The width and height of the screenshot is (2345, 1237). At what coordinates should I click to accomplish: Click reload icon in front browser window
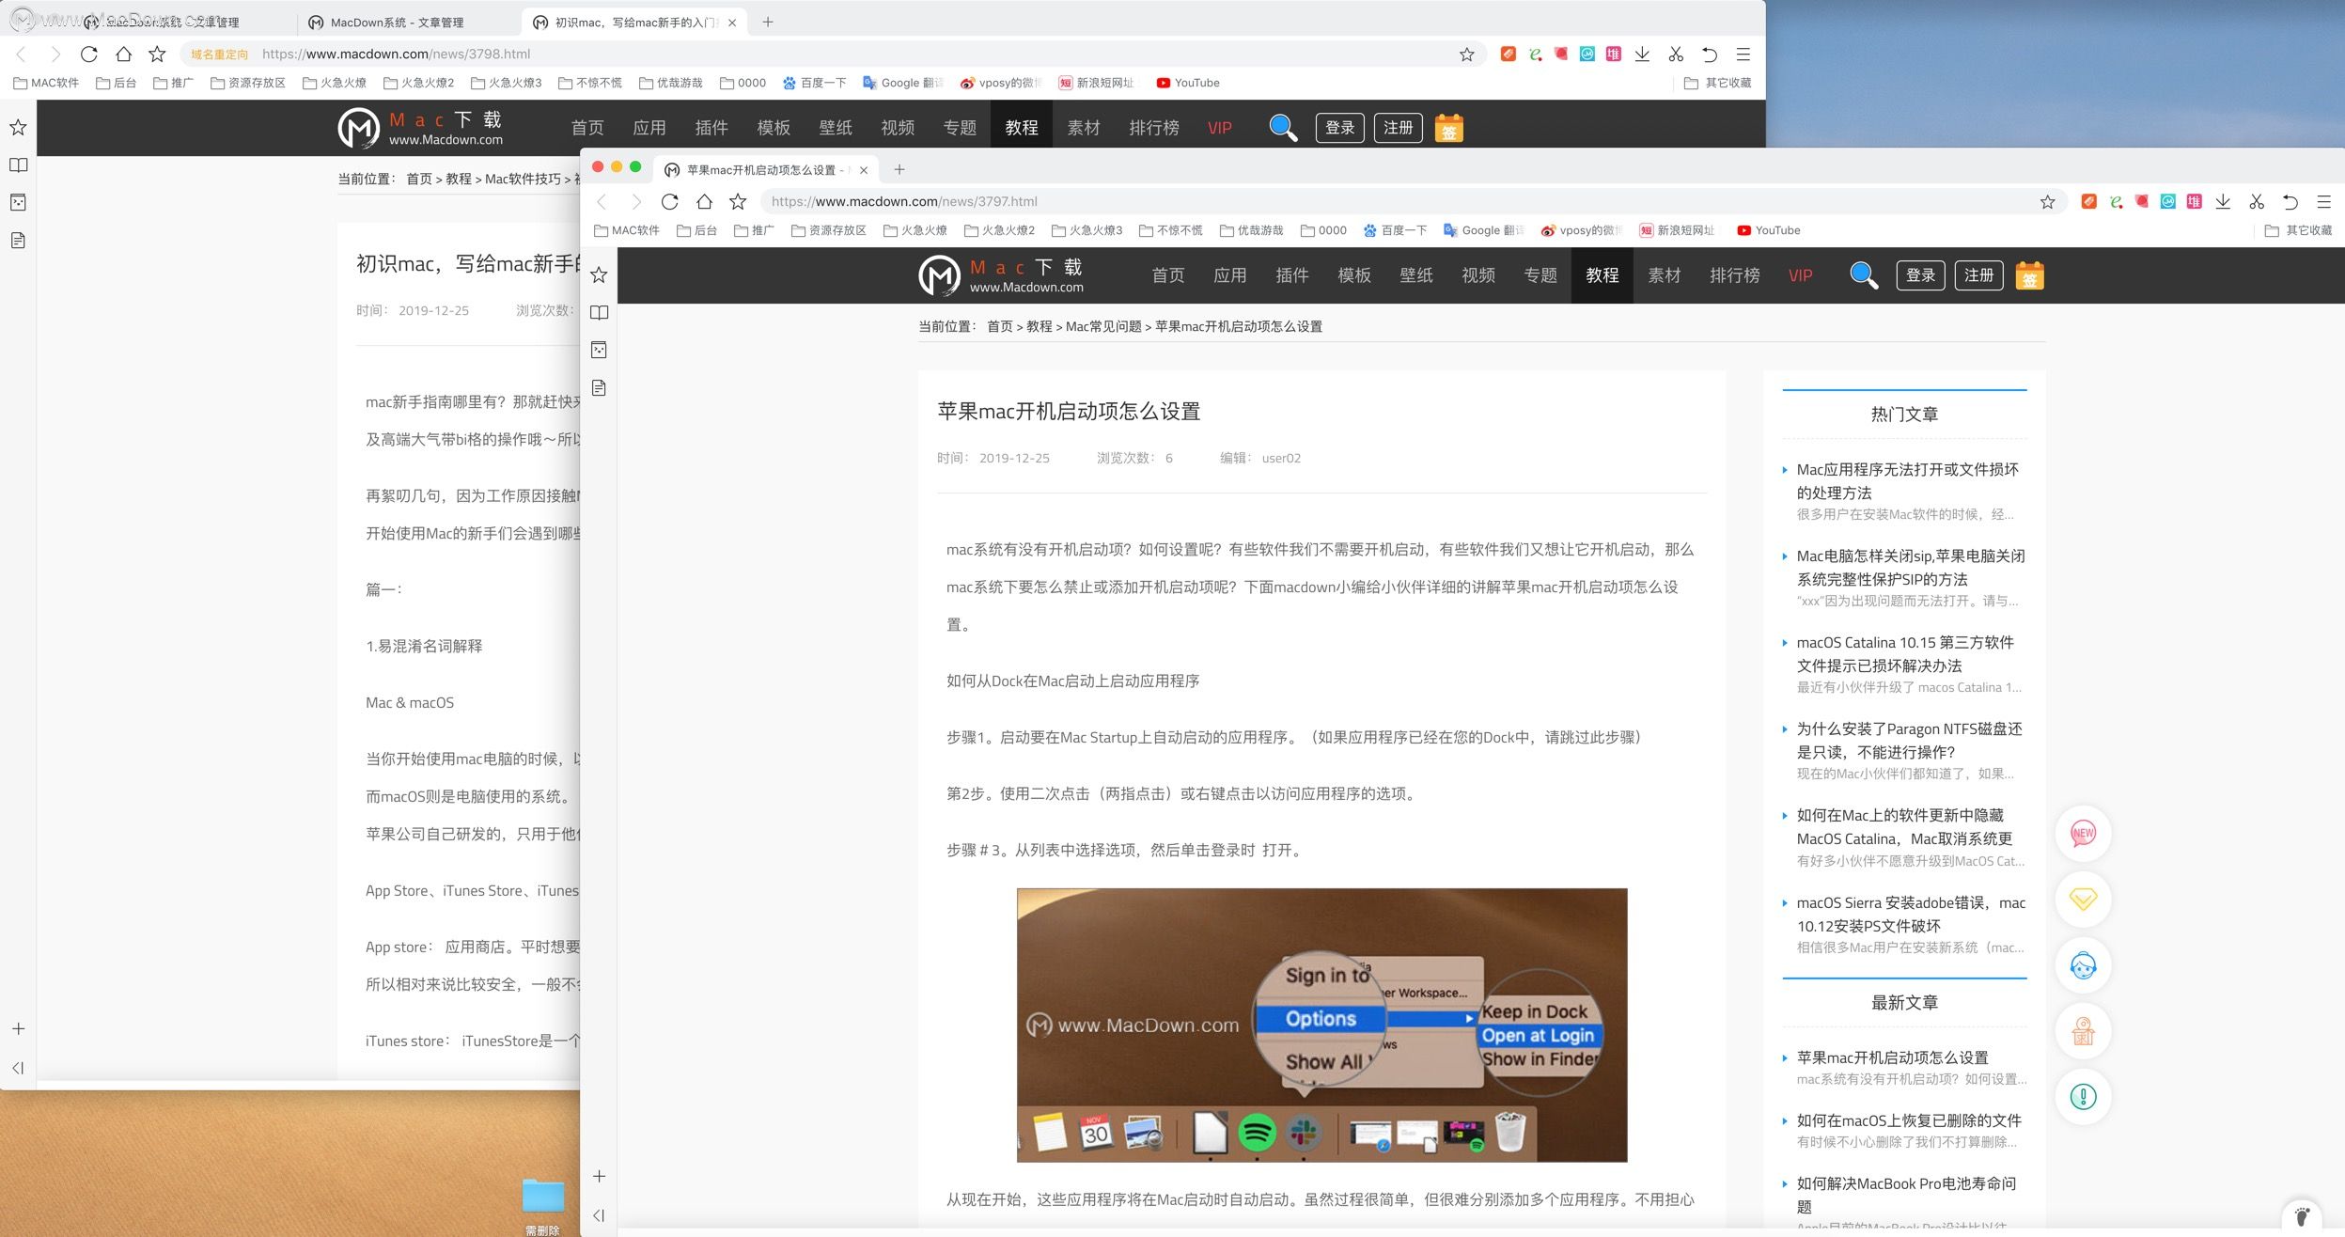(669, 201)
